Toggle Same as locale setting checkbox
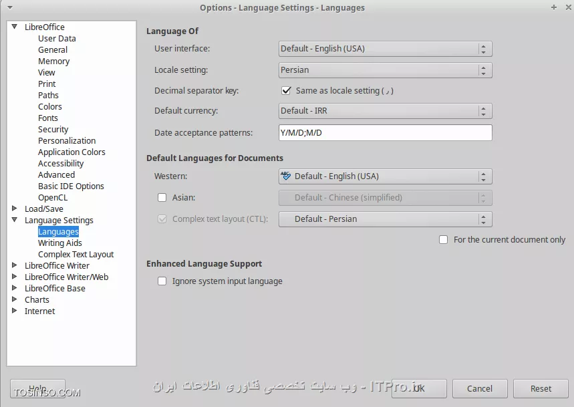Viewport: 574px width, 407px height. (286, 90)
